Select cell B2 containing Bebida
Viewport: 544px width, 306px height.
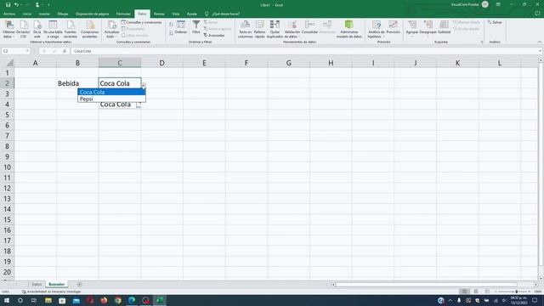[x=77, y=83]
